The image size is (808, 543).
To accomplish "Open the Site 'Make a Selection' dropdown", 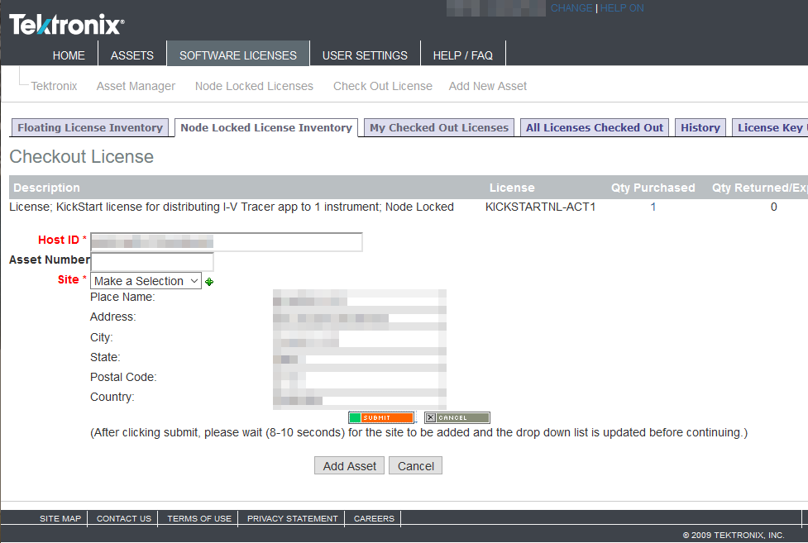I will pos(146,281).
